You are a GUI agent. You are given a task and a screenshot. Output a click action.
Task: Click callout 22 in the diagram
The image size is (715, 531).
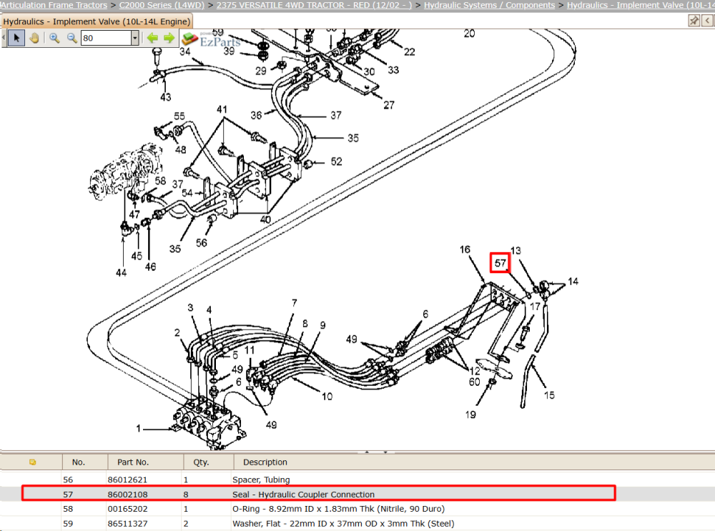[x=410, y=52]
